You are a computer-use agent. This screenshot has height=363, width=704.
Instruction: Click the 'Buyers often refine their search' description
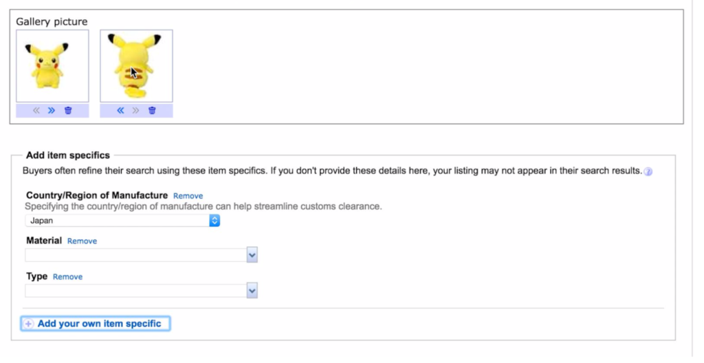332,170
